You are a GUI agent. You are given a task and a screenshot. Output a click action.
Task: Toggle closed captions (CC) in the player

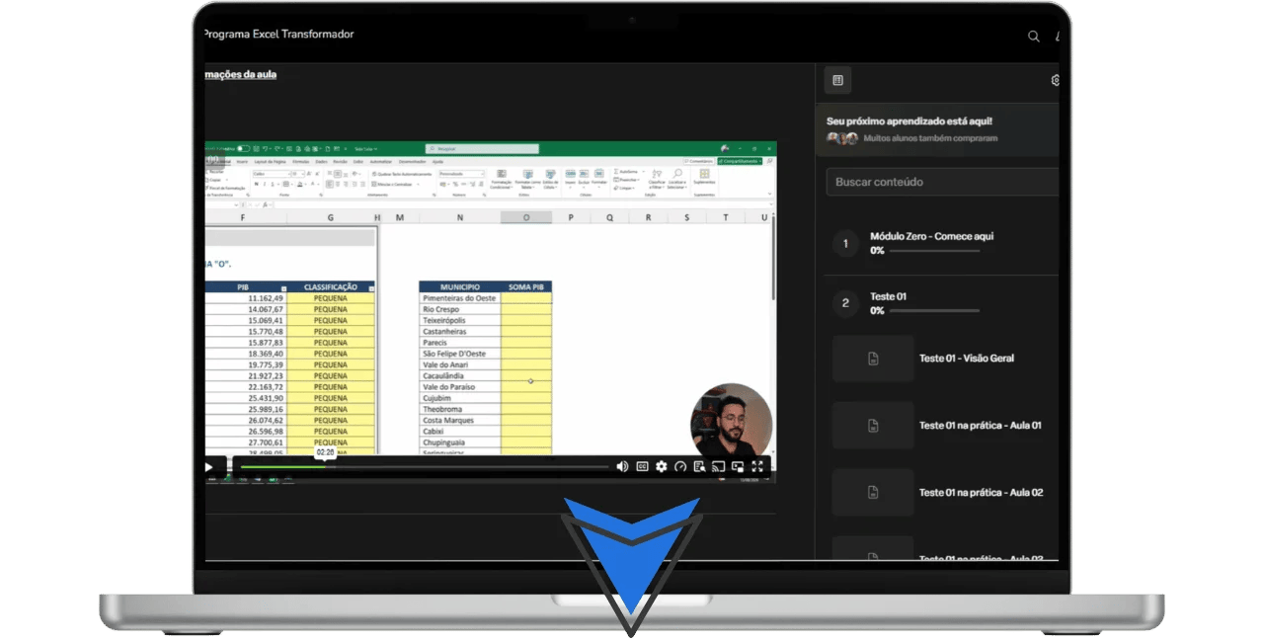(642, 466)
